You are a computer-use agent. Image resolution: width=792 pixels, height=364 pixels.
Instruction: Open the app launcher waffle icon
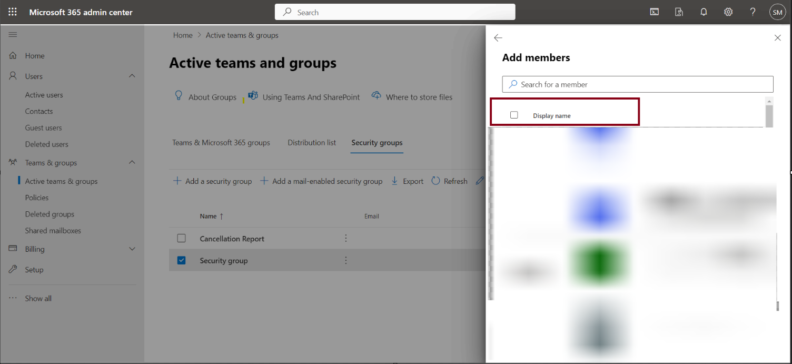[x=13, y=12]
